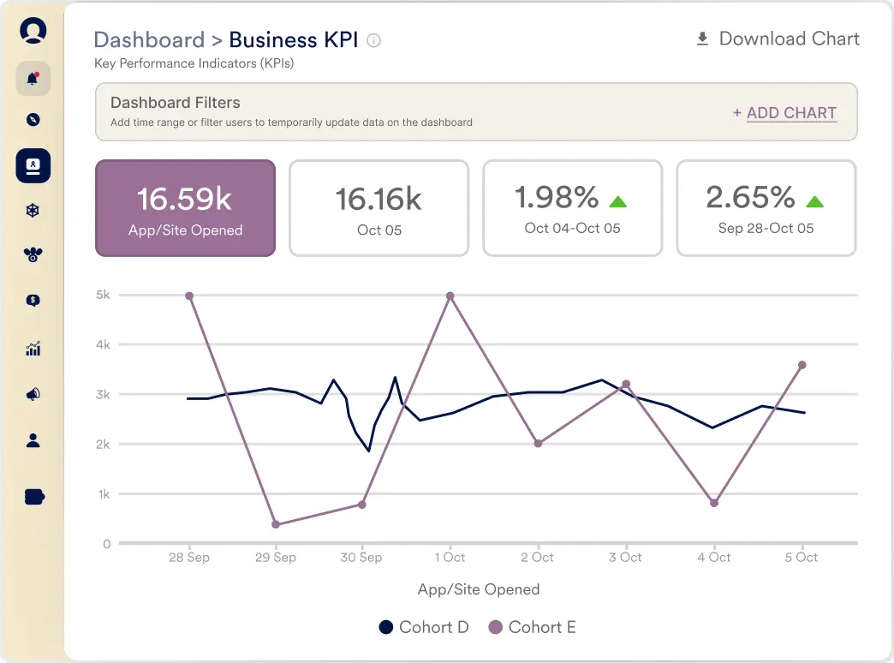The height and width of the screenshot is (663, 894).
Task: Click the wallet icon at sidebar bottom
Action: [x=34, y=497]
